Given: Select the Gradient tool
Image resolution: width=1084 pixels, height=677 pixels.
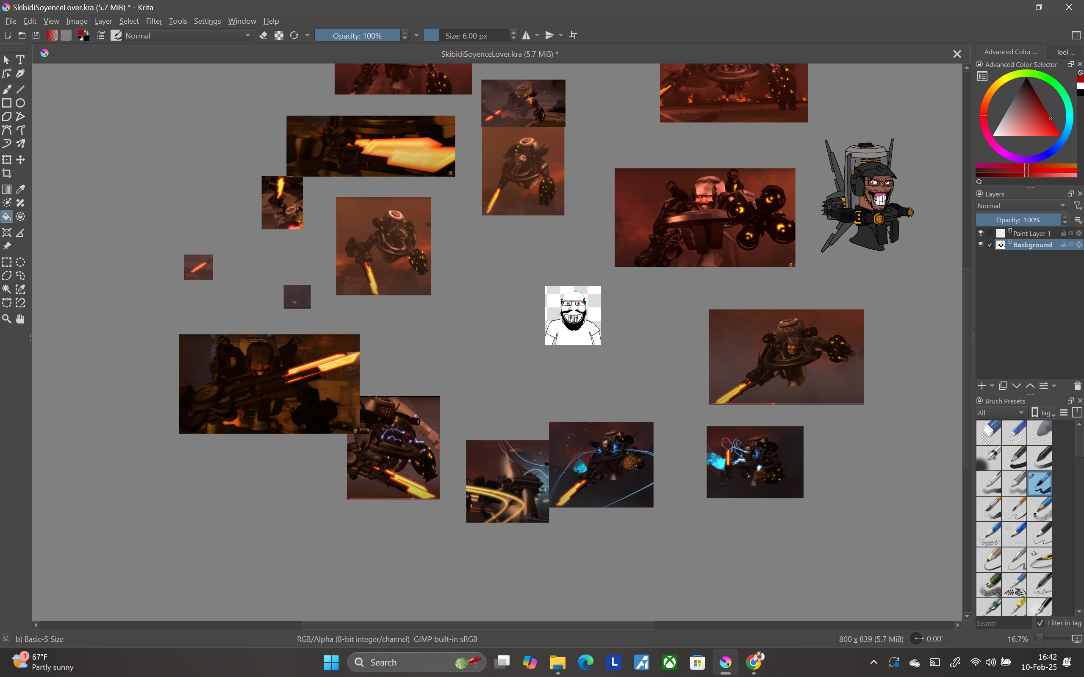Looking at the screenshot, I should click(7, 189).
